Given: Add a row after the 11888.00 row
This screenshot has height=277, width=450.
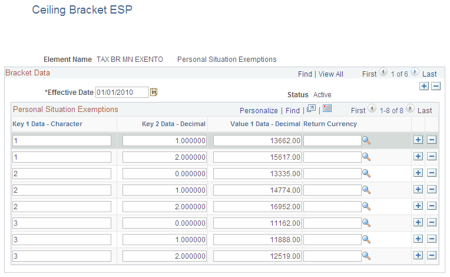Looking at the screenshot, I should [418, 239].
